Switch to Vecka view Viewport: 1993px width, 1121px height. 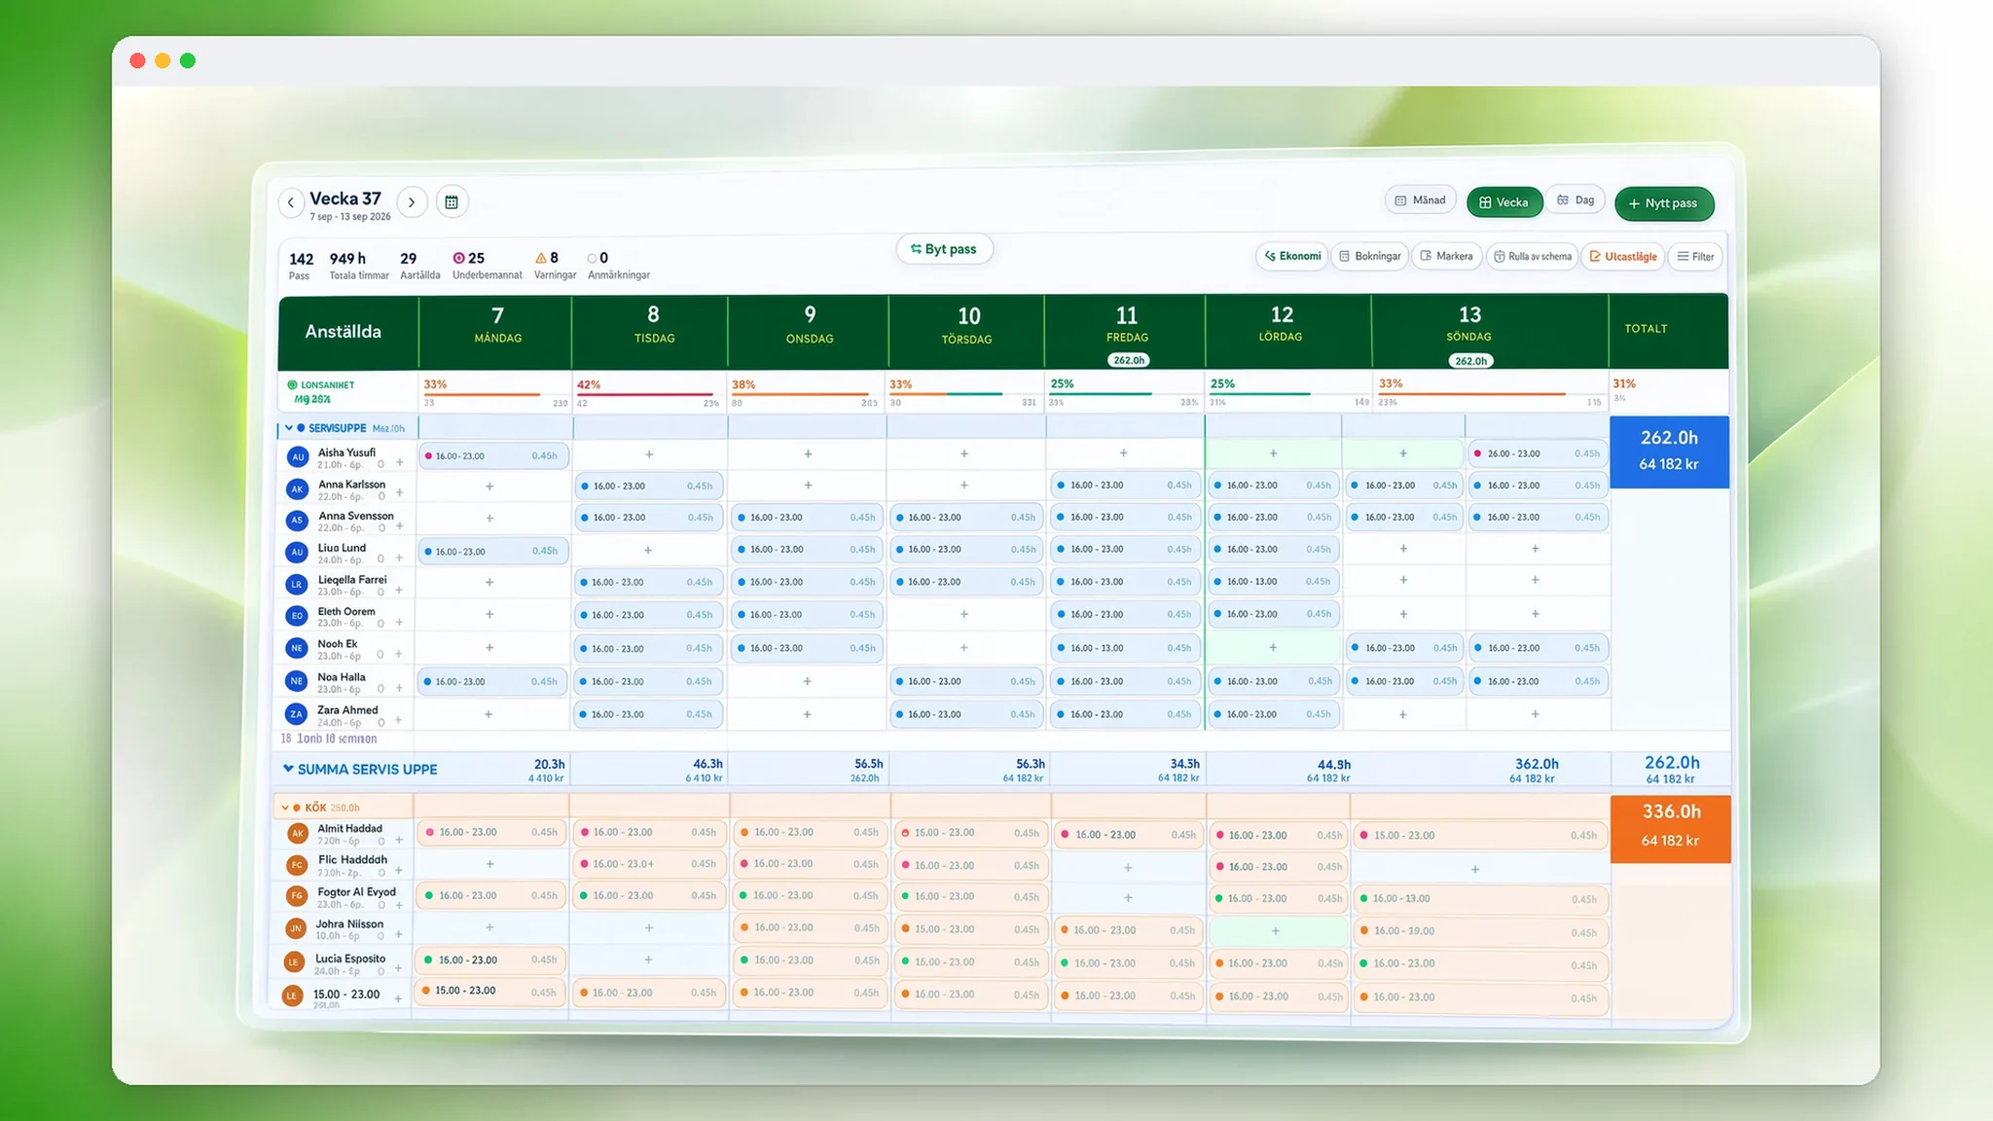[x=1504, y=202]
